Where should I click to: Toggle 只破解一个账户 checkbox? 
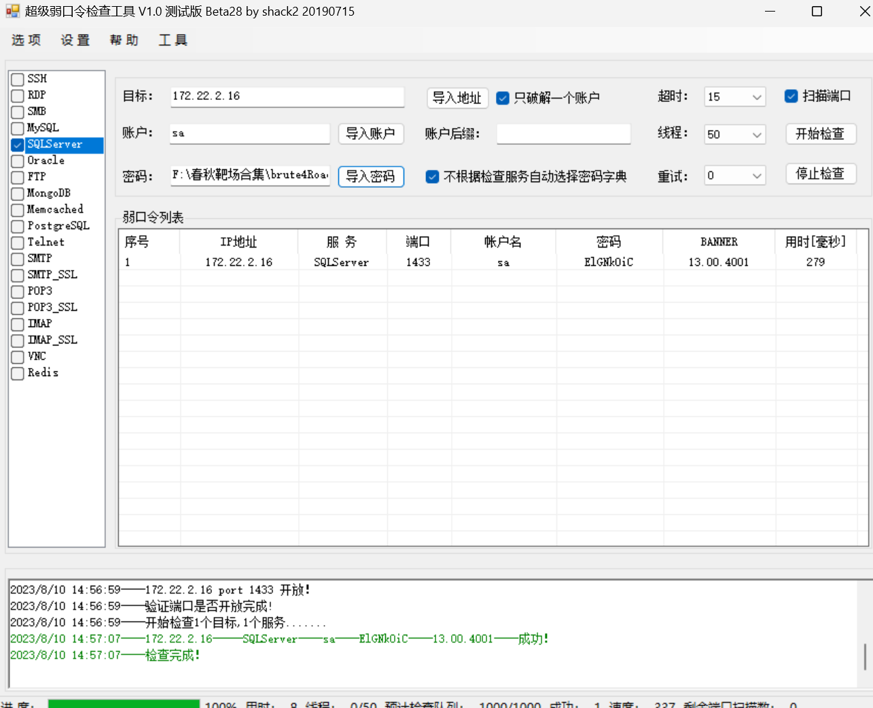pos(503,98)
